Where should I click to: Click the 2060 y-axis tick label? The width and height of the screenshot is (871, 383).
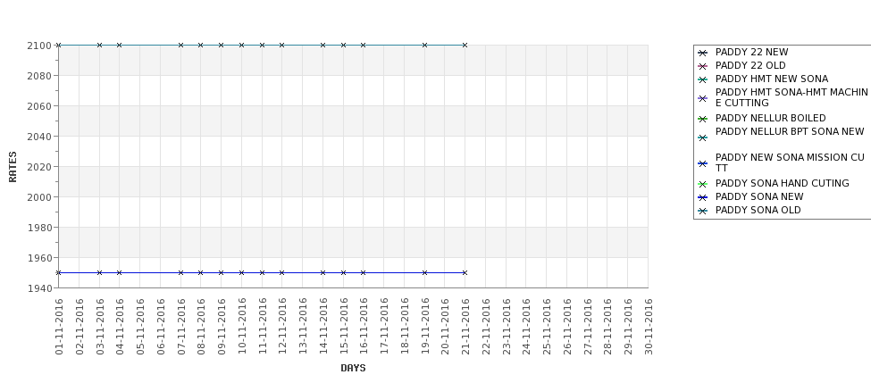click(39, 106)
